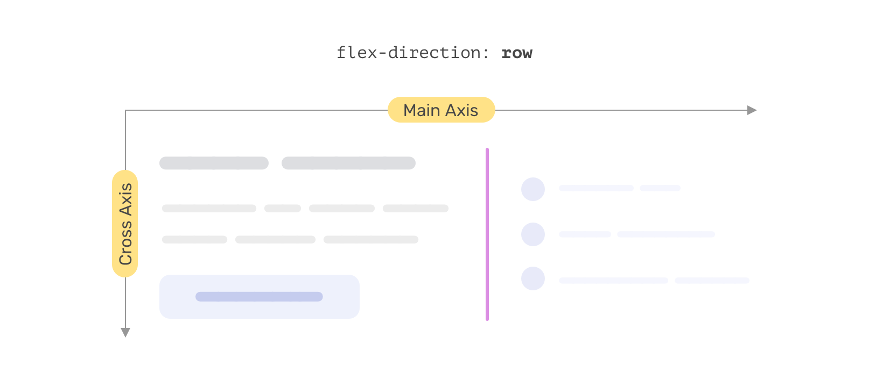Click first bar in second paragraph line
The image size is (869, 386).
tap(194, 239)
